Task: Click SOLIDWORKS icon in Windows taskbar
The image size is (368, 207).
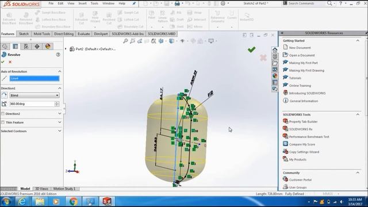Action: point(107,202)
